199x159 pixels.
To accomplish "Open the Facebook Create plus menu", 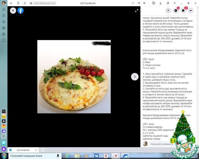I will pyautogui.click(x=168, y=10).
